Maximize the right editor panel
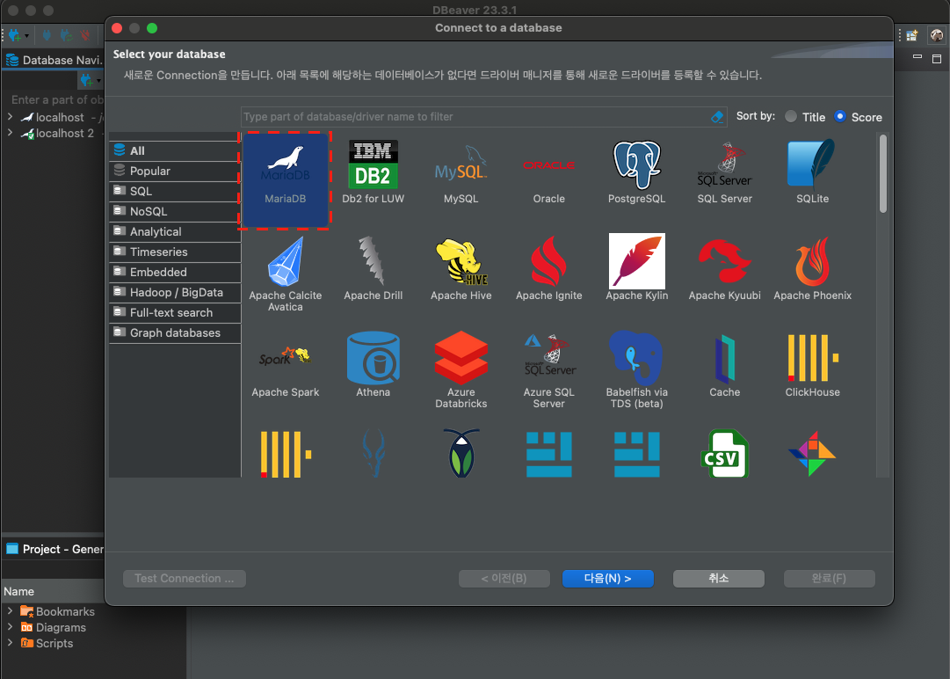The image size is (950, 679). coord(937,58)
